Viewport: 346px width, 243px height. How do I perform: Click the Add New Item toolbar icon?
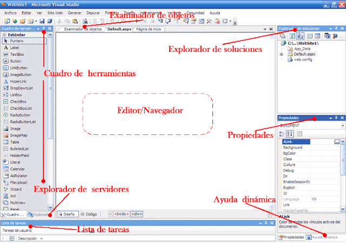(x=30, y=21)
